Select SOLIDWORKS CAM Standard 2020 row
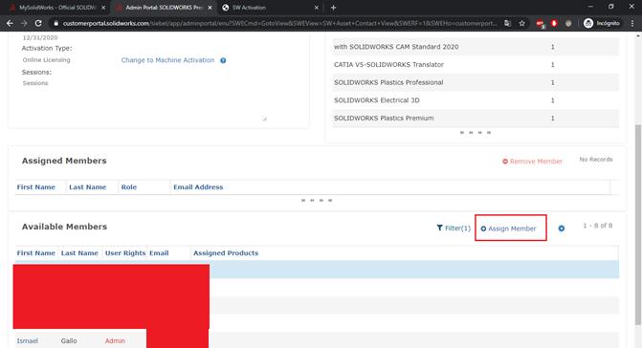Screen dimensions: 642x348 (476, 47)
